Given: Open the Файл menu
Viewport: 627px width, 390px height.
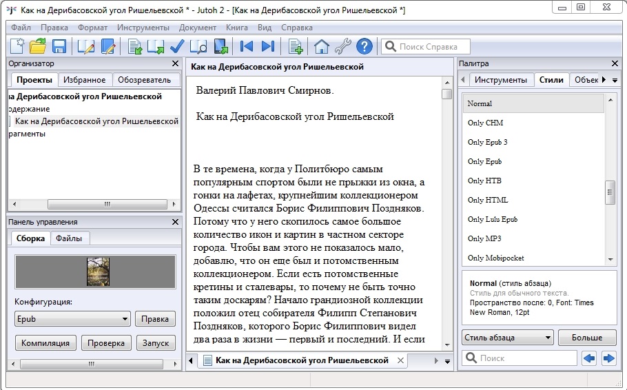Looking at the screenshot, I should click(21, 28).
